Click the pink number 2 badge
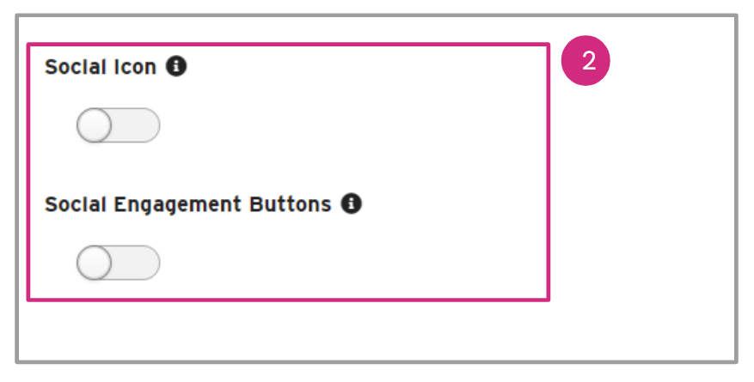Image resolution: width=754 pixels, height=382 pixels. pyautogui.click(x=585, y=62)
